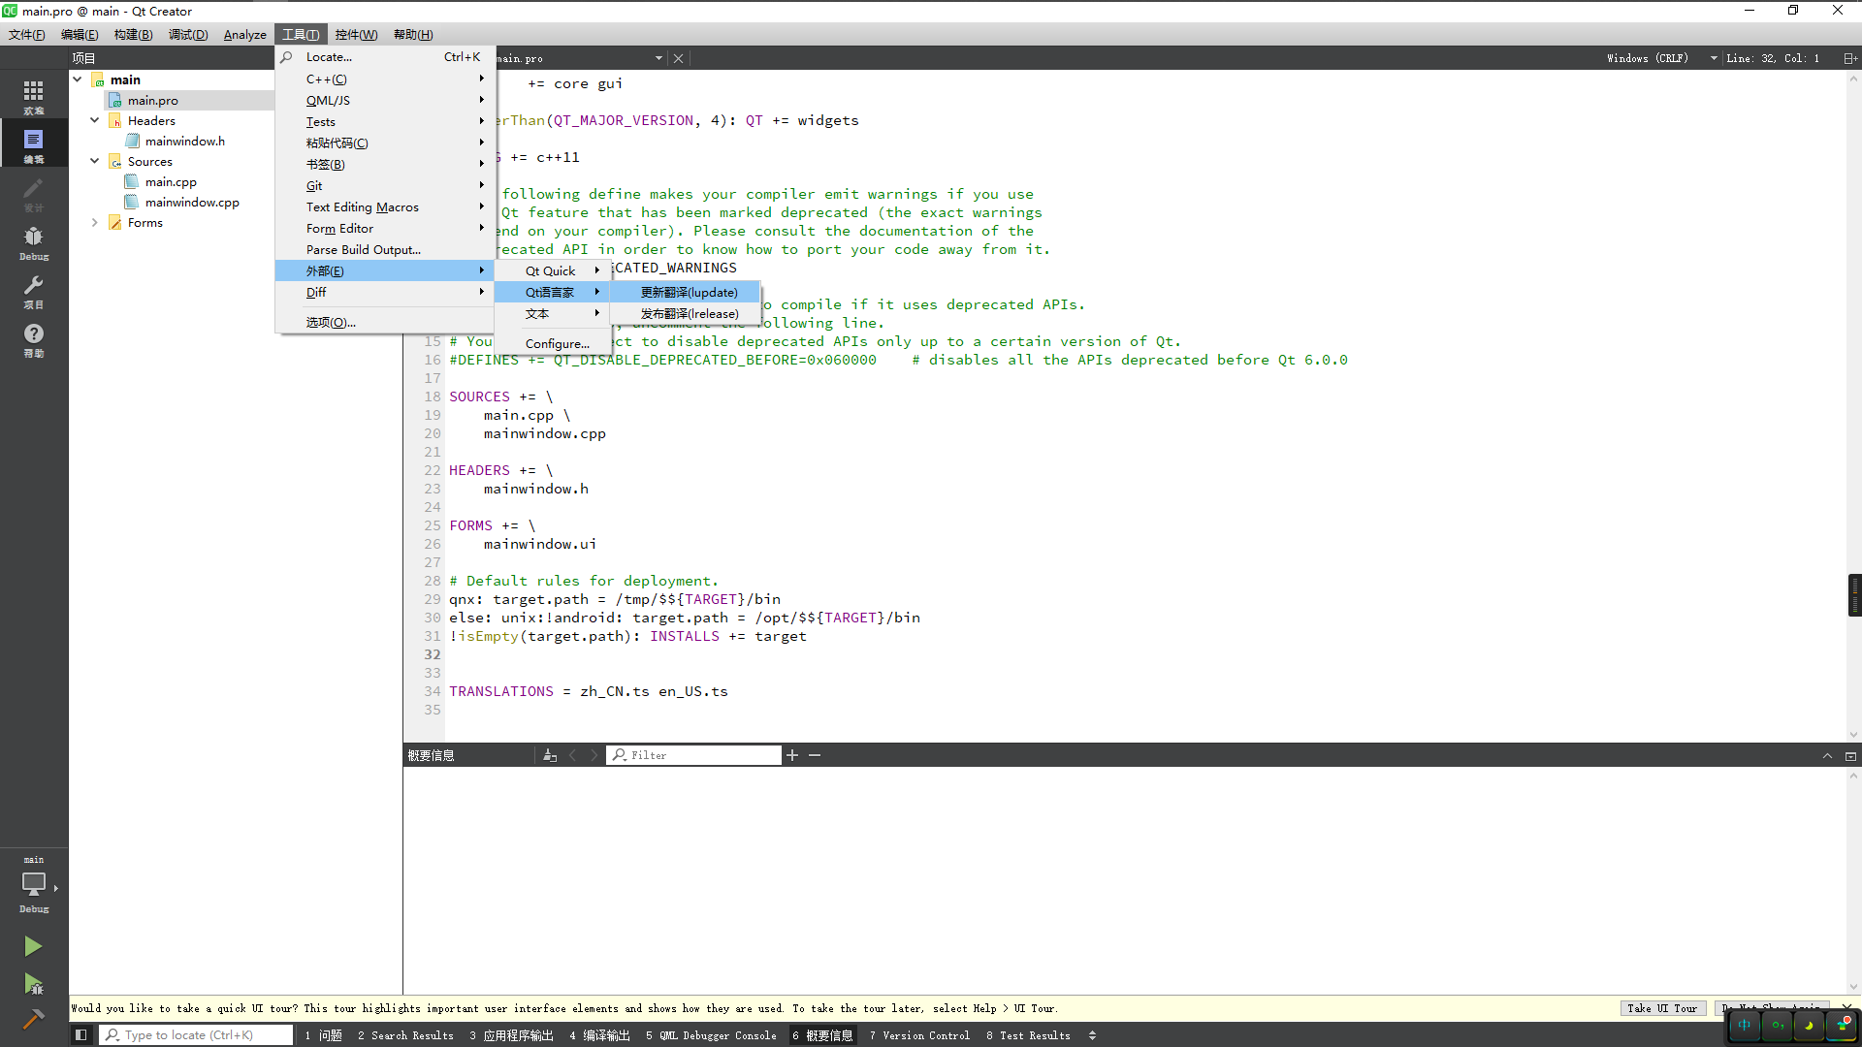Click Take UI Tour button in status bar
The image size is (1862, 1047).
point(1660,1008)
